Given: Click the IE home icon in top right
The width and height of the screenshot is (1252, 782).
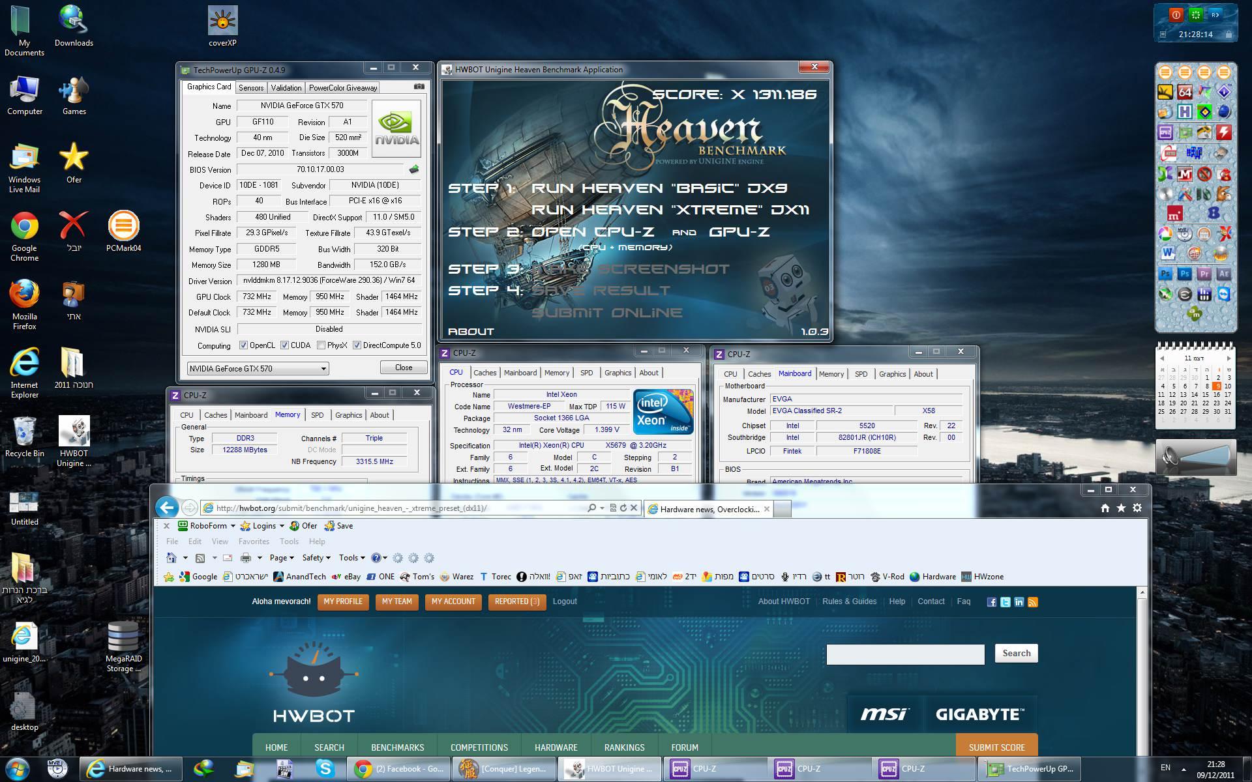Looking at the screenshot, I should 1105,508.
